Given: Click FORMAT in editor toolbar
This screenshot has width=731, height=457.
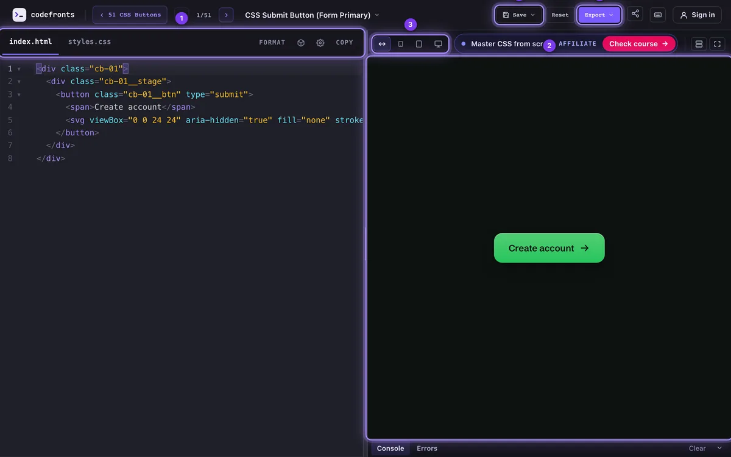Looking at the screenshot, I should pos(272,43).
